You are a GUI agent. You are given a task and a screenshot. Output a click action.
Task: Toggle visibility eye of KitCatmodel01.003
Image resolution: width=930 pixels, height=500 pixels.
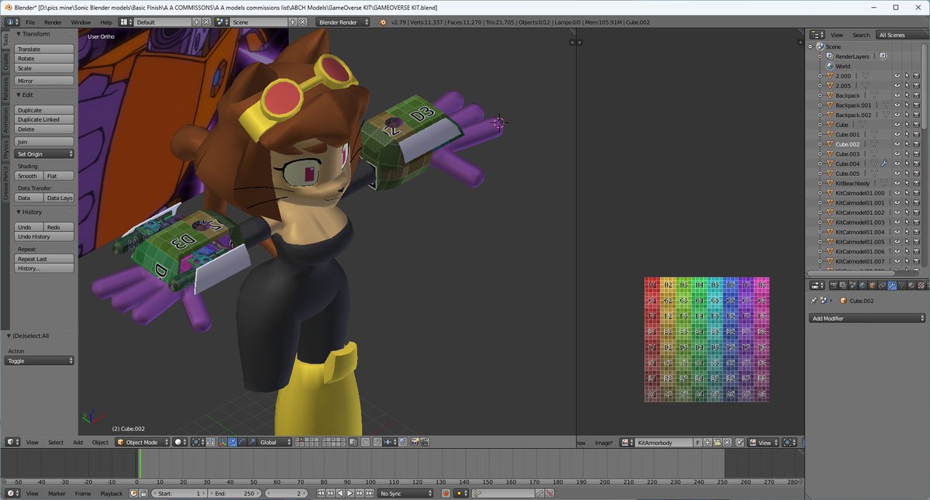pyautogui.click(x=897, y=222)
